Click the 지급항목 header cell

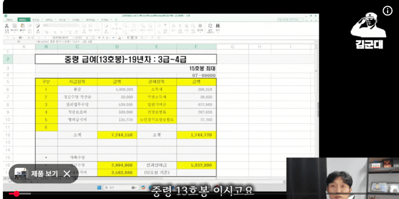coord(77,82)
